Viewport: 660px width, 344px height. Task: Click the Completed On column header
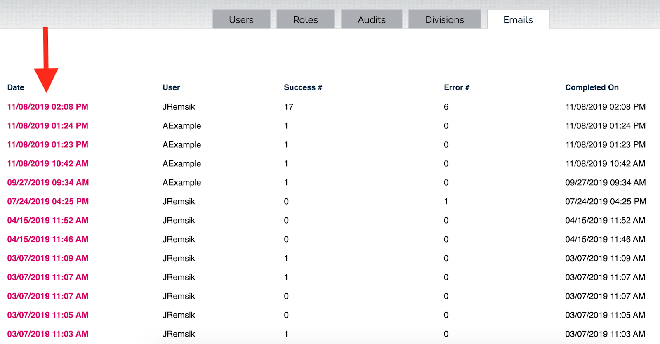592,87
